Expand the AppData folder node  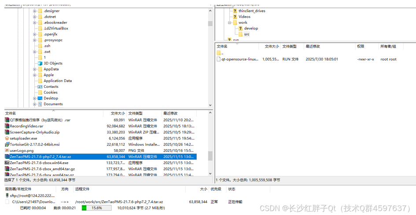pos(34,69)
